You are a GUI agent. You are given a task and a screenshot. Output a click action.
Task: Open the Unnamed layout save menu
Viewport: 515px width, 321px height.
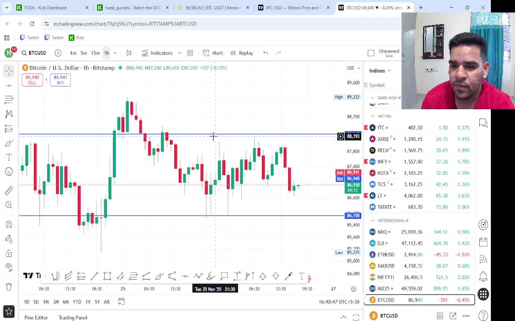(389, 53)
